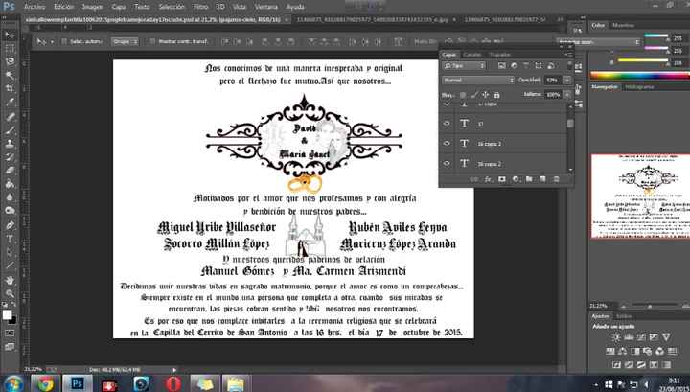Add Brightness/Contrast adjustment (sun icon)
This screenshot has width=690, height=392.
(616, 337)
